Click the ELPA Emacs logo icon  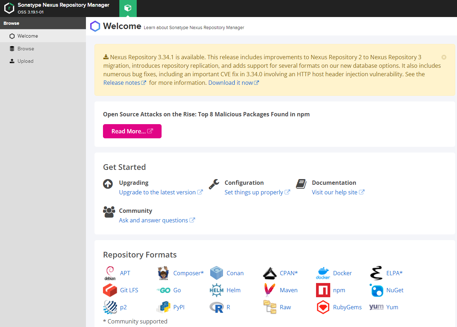point(376,273)
